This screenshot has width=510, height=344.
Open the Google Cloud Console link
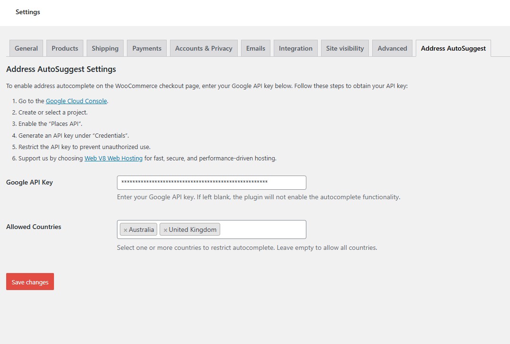(x=76, y=101)
